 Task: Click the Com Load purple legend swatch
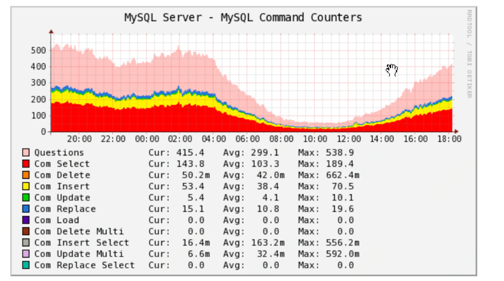pyautogui.click(x=26, y=220)
